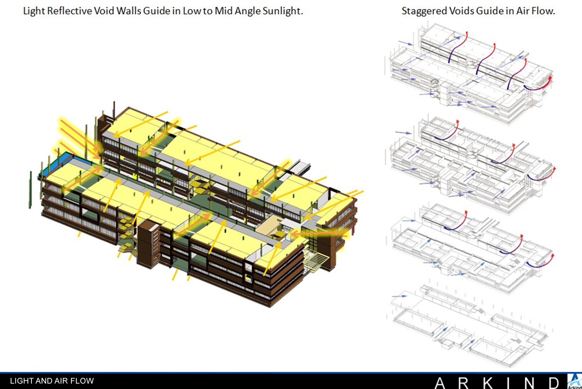Image resolution: width=582 pixels, height=389 pixels.
Task: Click the ARKIND wordmark text in the footer
Action: [498, 383]
